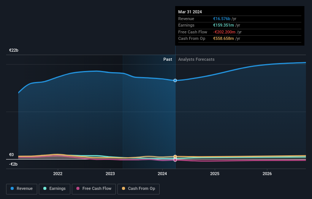This screenshot has width=312, height=199.
Task: Select the 2023 x-axis label
Action: pos(110,174)
